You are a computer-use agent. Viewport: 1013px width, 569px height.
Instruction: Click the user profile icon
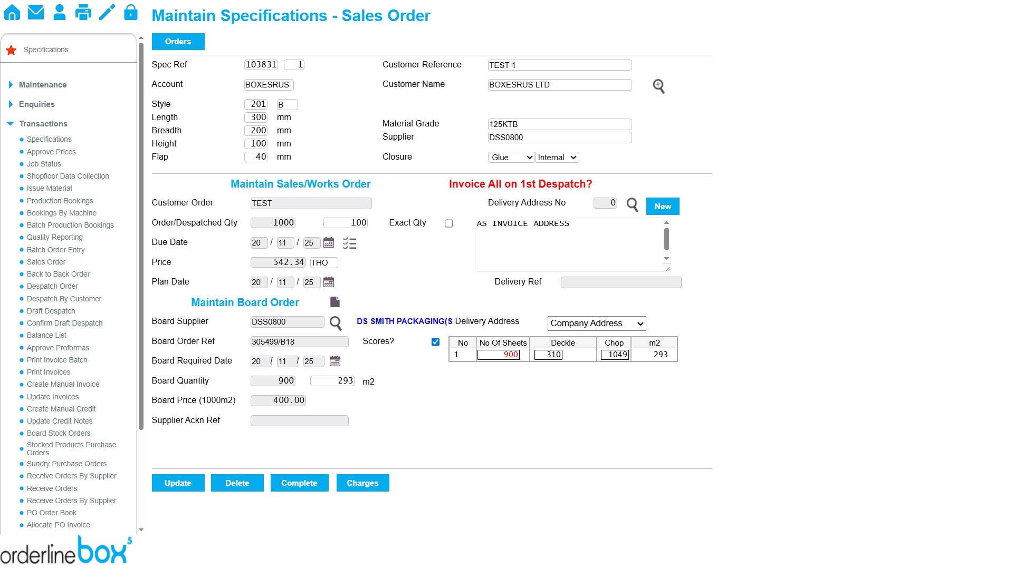pos(60,12)
